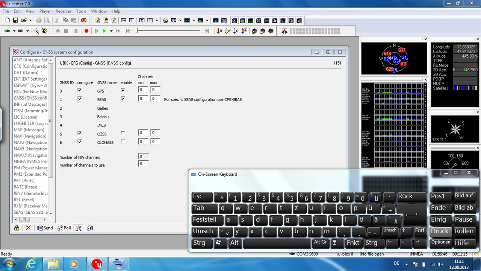
Task: Open dropdown arrow next to Play button
Action: pyautogui.click(x=111, y=31)
